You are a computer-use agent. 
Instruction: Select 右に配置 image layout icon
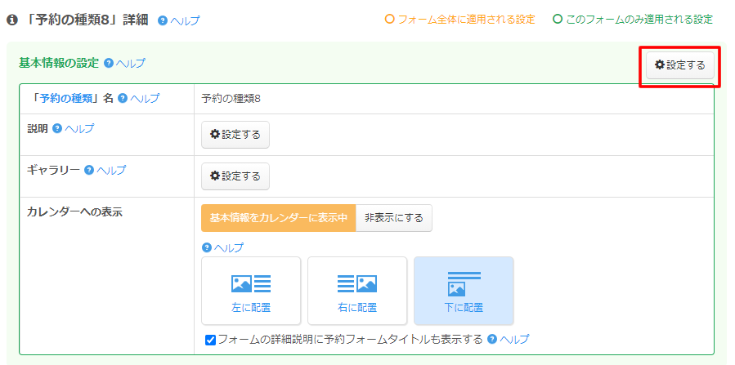pyautogui.click(x=356, y=291)
